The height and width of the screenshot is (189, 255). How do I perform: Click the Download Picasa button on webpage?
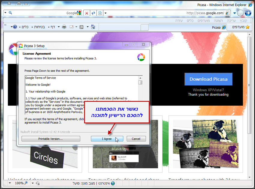click(208, 79)
